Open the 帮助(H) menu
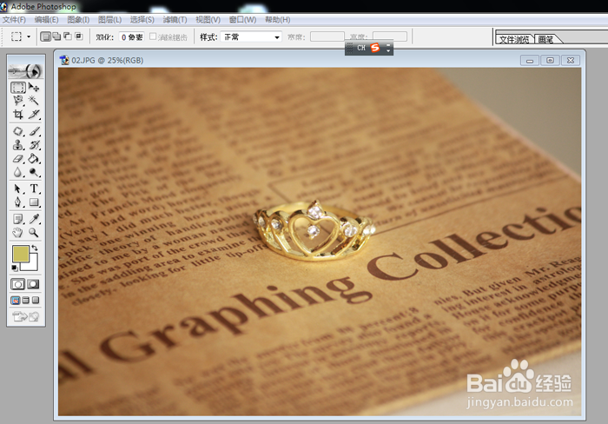 pyautogui.click(x=278, y=20)
